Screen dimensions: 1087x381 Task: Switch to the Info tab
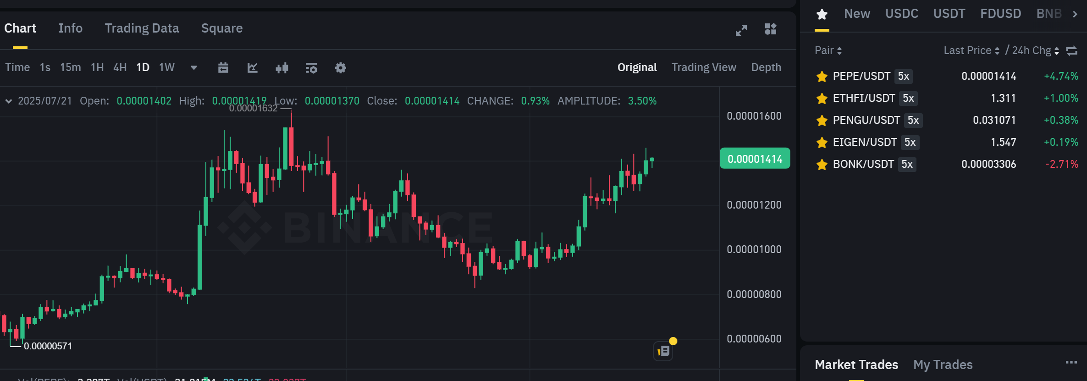(71, 28)
